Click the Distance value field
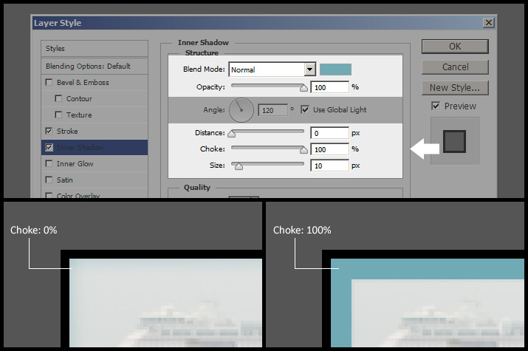This screenshot has height=351, width=528. (329, 134)
